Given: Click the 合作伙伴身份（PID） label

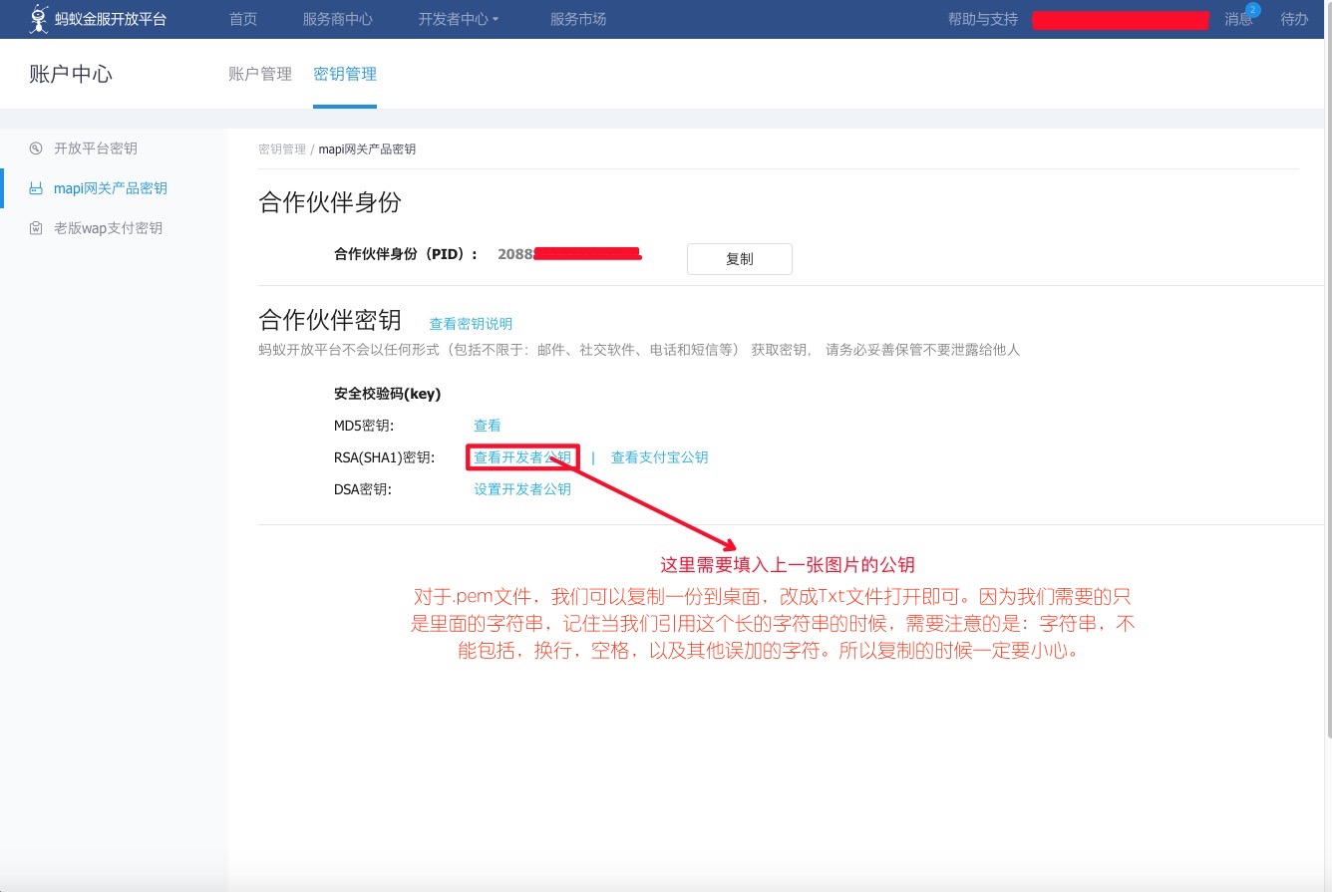Looking at the screenshot, I should 406,254.
